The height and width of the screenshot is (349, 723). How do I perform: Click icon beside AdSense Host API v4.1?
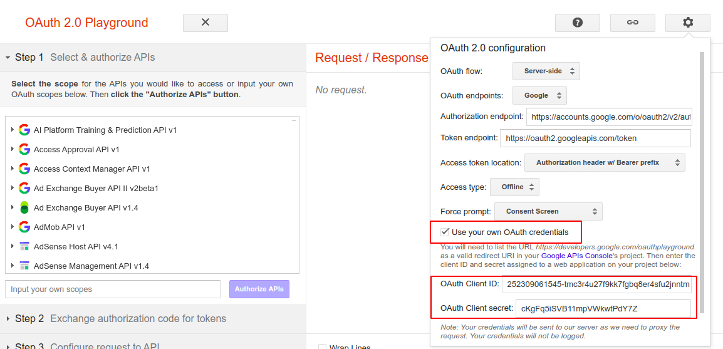tap(24, 246)
